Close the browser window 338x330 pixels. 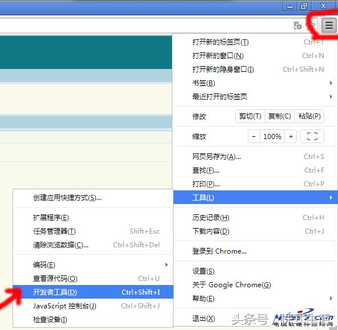click(x=323, y=6)
